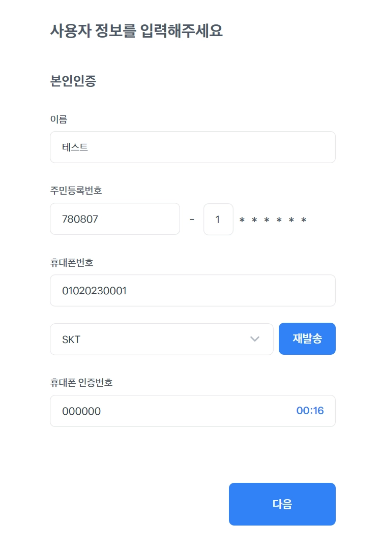Click the 휴대폰번호 label
The width and height of the screenshot is (381, 554).
[72, 263]
